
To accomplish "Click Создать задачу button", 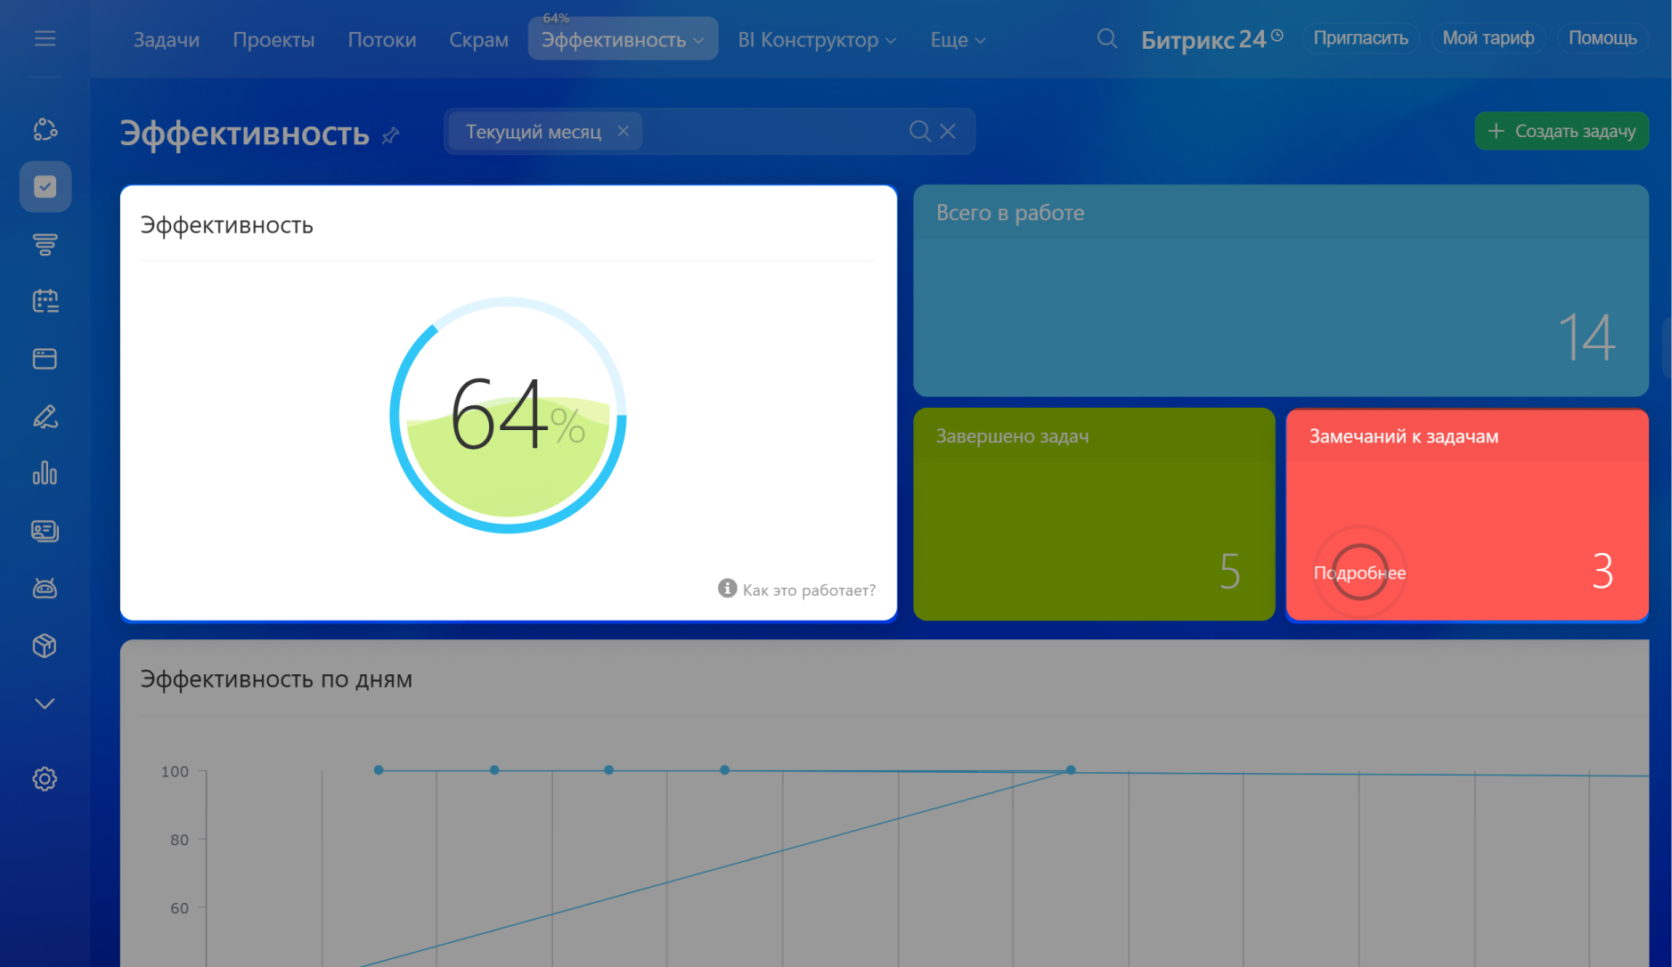I will point(1562,131).
